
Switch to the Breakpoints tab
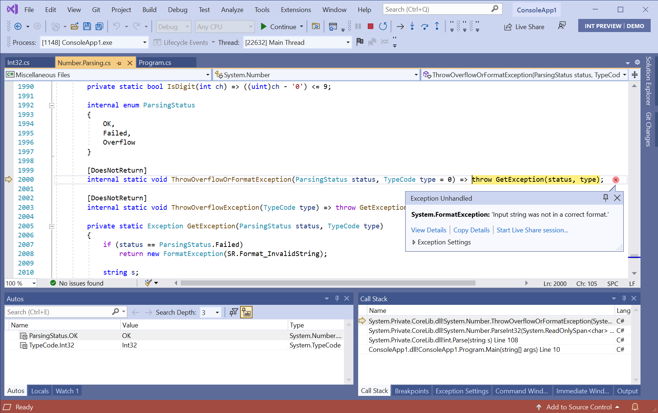412,391
